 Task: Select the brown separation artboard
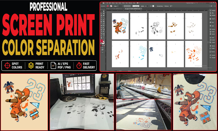[175, 26]
